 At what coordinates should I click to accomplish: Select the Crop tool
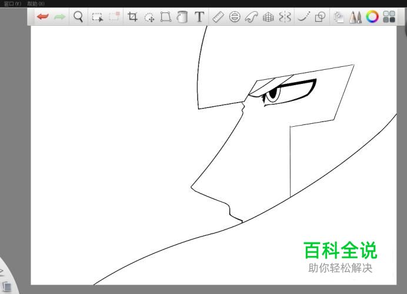(132, 16)
